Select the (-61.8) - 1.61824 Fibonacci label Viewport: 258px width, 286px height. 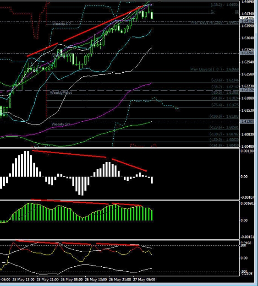coord(225,98)
